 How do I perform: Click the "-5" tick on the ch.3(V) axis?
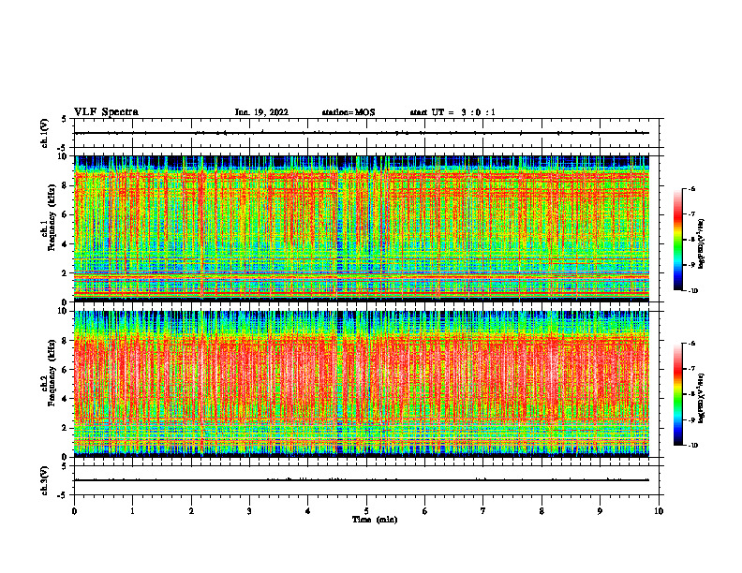[63, 496]
